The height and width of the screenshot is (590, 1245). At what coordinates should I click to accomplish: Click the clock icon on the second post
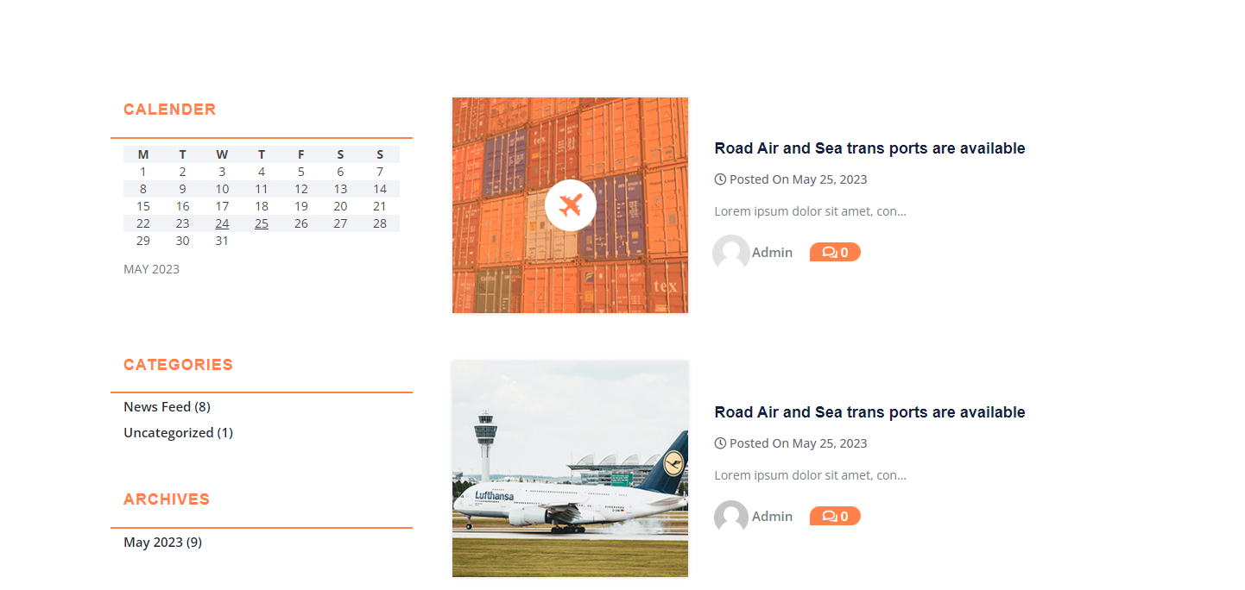(720, 443)
